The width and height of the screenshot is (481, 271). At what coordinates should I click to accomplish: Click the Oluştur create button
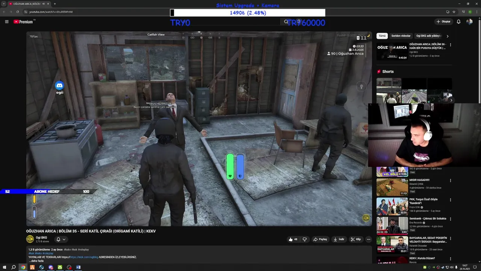point(443,22)
